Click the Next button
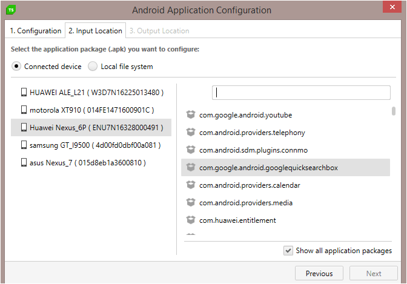The image size is (407, 284). (x=374, y=273)
